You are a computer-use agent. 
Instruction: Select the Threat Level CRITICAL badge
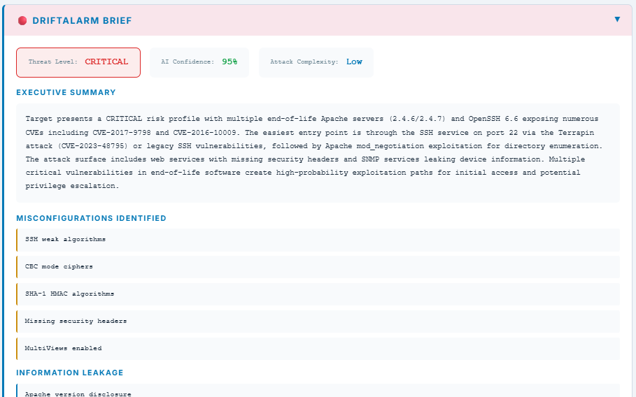[78, 62]
